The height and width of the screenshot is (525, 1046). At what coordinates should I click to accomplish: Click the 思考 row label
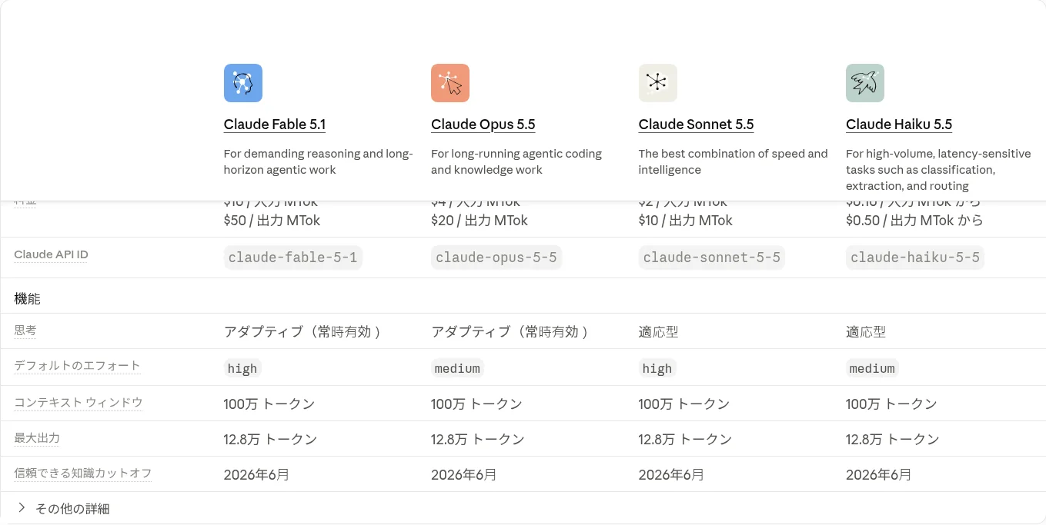click(x=25, y=331)
